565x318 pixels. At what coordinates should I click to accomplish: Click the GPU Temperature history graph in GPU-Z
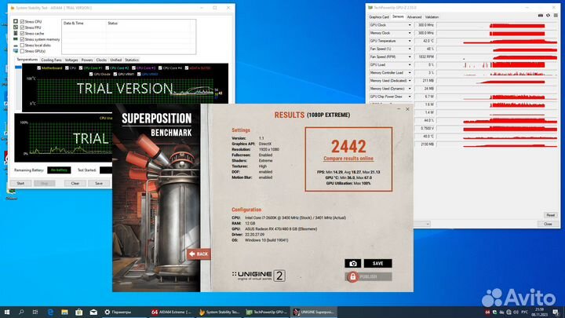[497, 41]
